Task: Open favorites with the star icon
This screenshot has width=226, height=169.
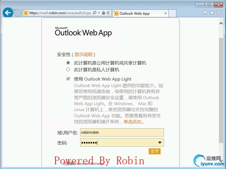Action: coord(212,13)
